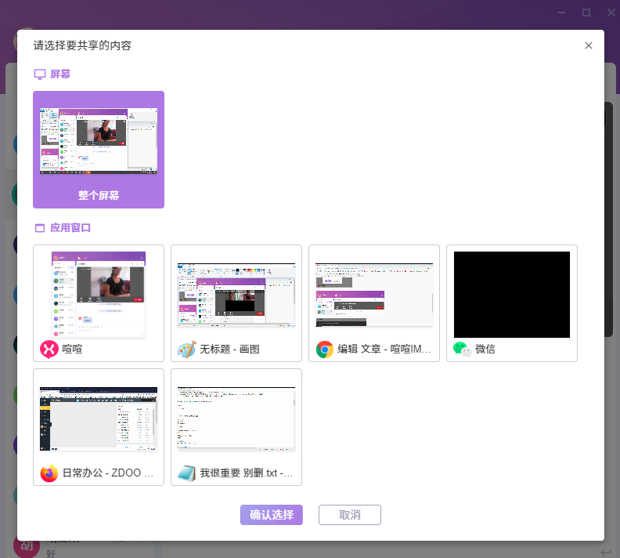Click the 画图 paint palette icon
Screen dimensions: 620x558
(187, 349)
